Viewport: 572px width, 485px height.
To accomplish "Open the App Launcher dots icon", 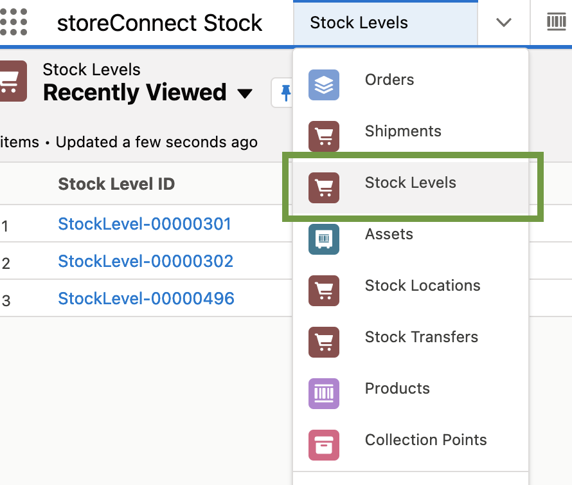I will coord(13,23).
